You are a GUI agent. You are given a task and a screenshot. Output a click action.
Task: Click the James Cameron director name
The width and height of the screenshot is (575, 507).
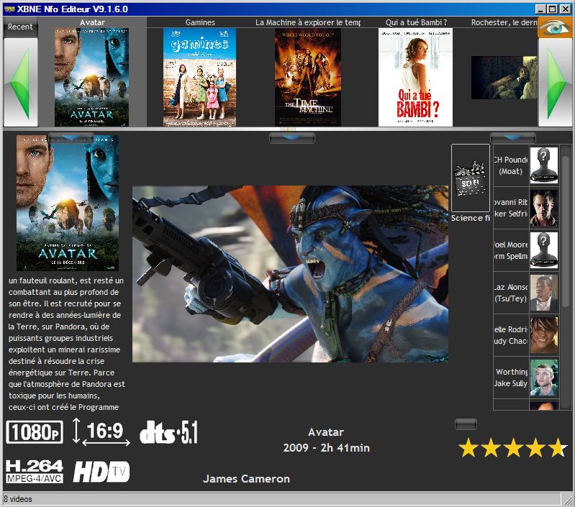[246, 479]
